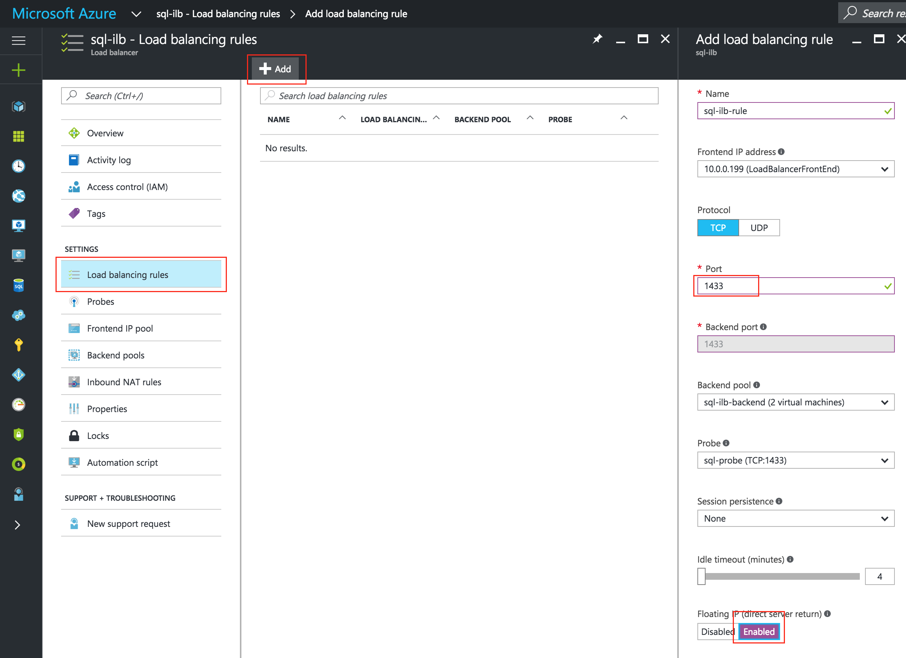Expand the Microsoft Azure breadcrumb chevron

pos(136,14)
